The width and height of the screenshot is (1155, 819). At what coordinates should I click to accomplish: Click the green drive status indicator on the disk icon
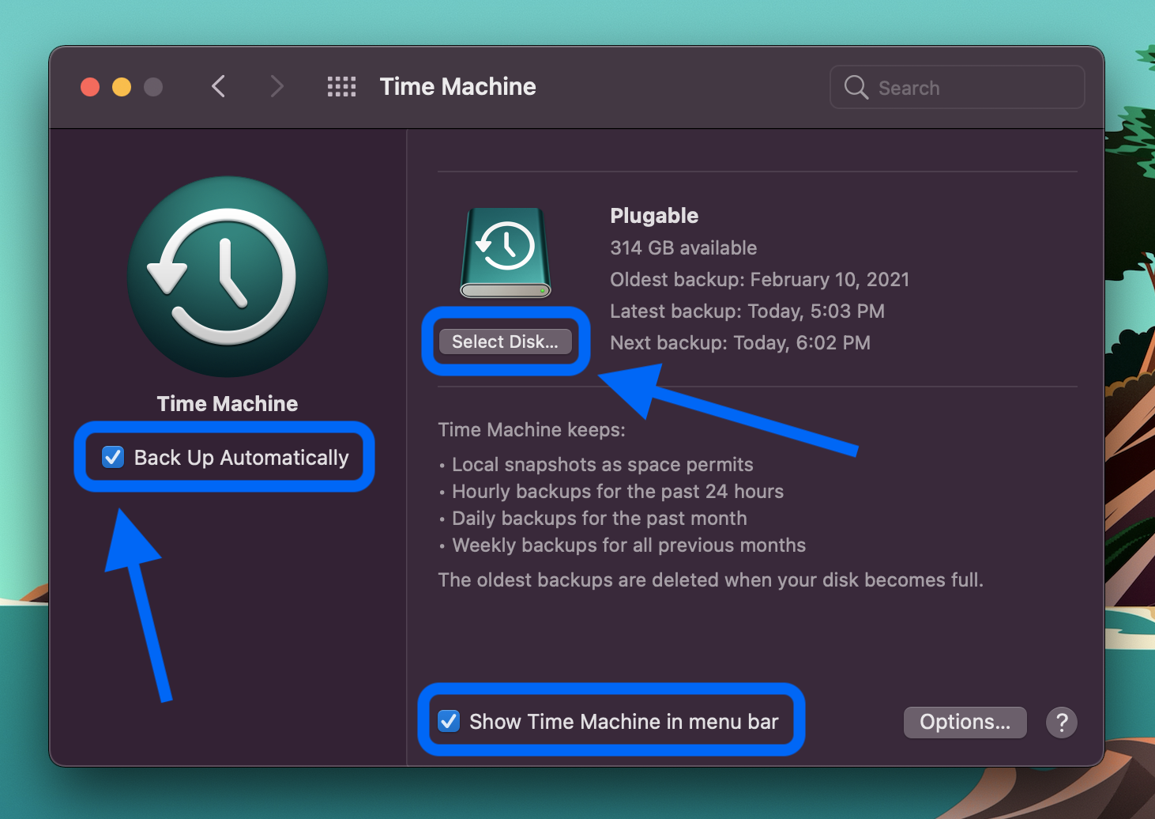tap(544, 291)
